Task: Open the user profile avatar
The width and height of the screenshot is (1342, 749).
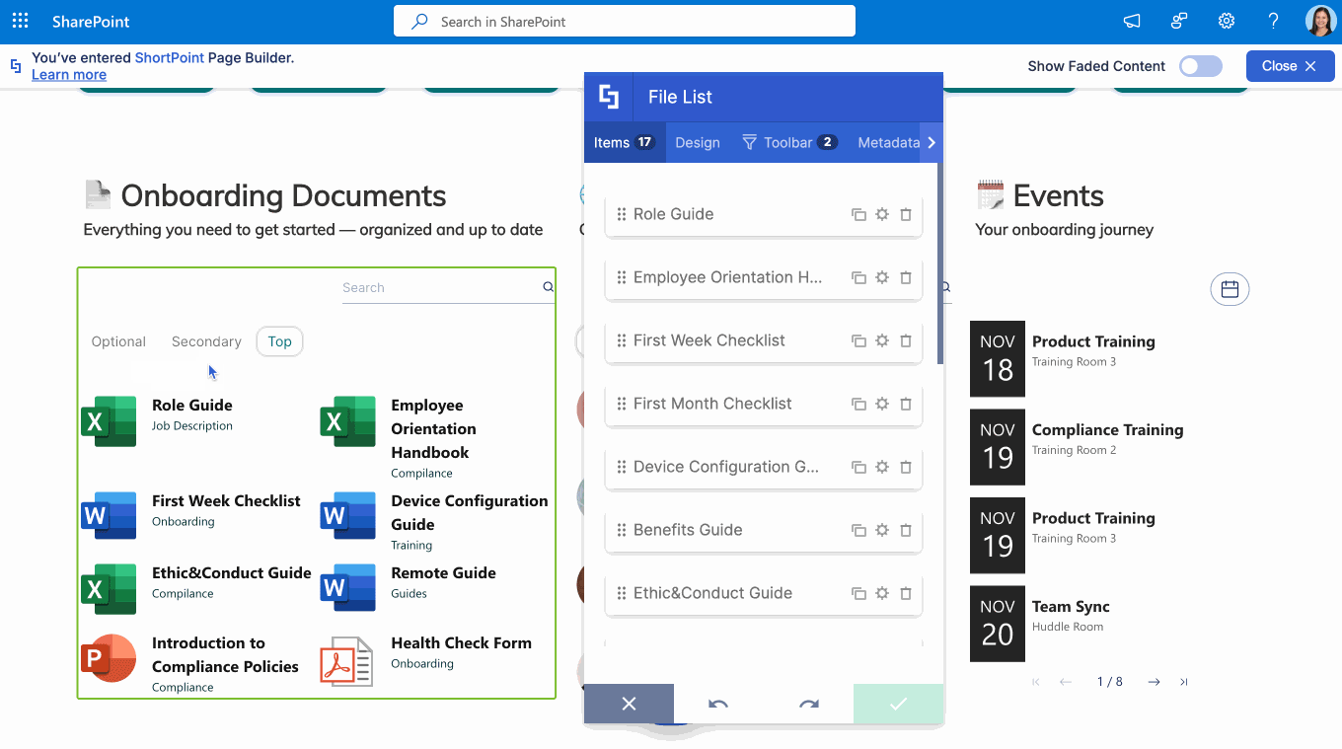Action: tap(1320, 21)
